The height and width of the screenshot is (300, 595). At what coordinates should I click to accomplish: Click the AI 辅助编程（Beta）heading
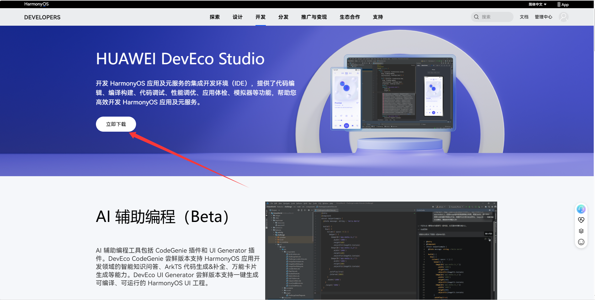coord(163,217)
